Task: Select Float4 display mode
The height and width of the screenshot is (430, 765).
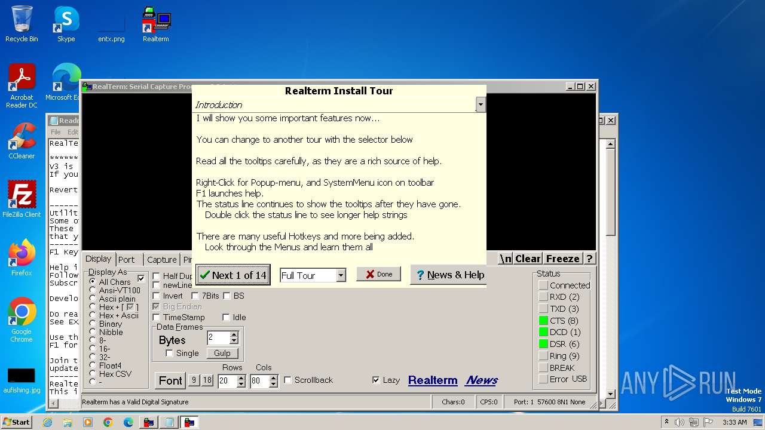Action: click(x=93, y=365)
